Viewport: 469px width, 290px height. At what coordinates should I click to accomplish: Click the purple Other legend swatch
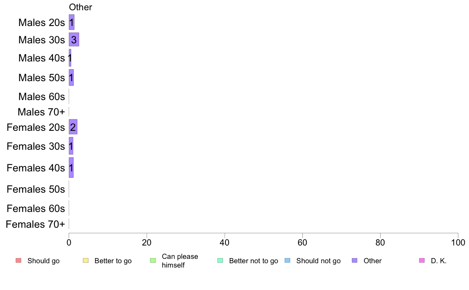pyautogui.click(x=355, y=260)
